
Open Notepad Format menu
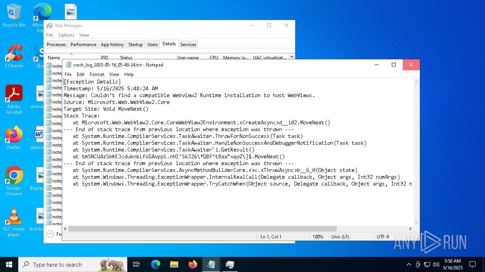pos(97,74)
